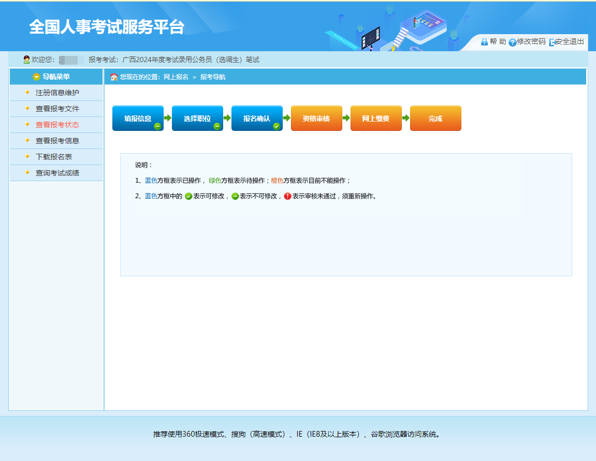
Task: Click the 修改密码 link
Action: click(x=531, y=42)
